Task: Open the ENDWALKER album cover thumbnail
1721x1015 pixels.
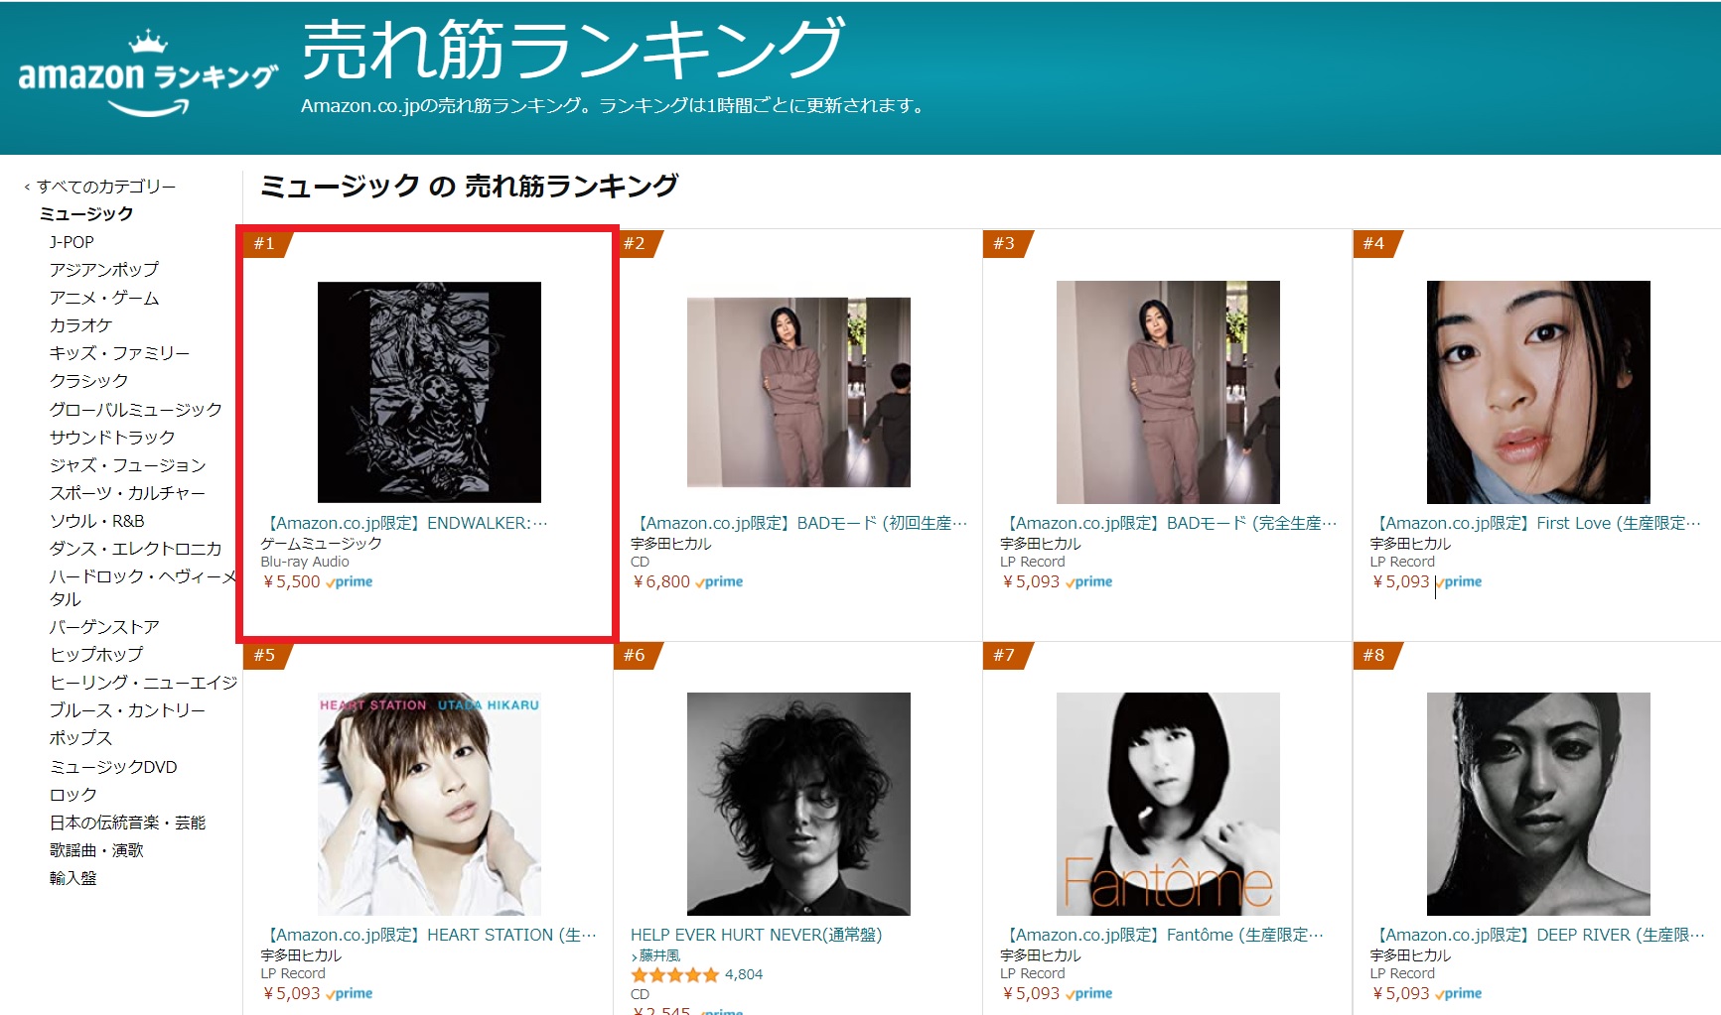Action: pos(429,392)
